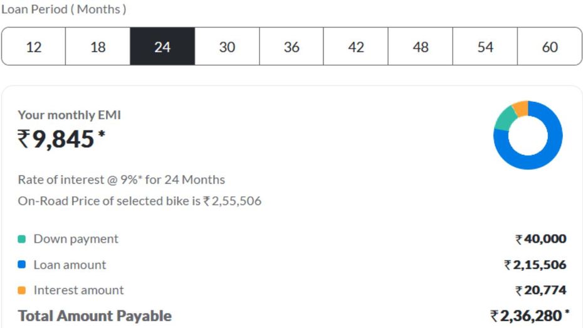Click the Total Amount Payable value ₹2,36,280
The width and height of the screenshot is (583, 328).
530,315
